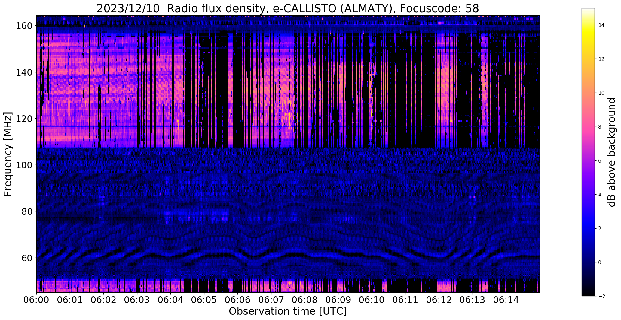Click the 120 frequency tick label
Viewport: 621px width, 320px height.
(x=24, y=119)
